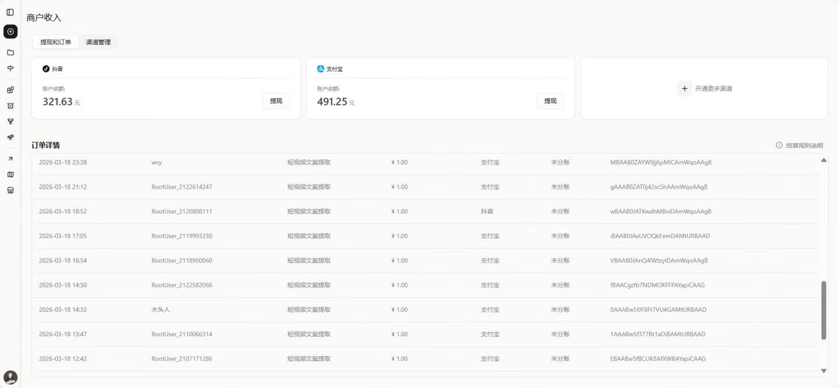Click the order list scroll-up arrow
The image size is (839, 388).
(823, 160)
